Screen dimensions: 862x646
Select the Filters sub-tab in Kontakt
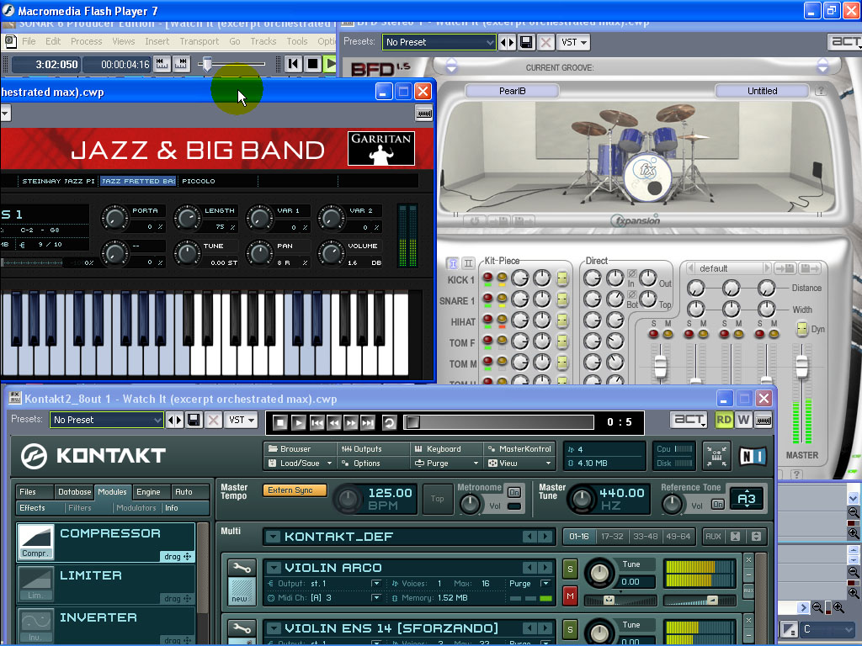tap(80, 508)
